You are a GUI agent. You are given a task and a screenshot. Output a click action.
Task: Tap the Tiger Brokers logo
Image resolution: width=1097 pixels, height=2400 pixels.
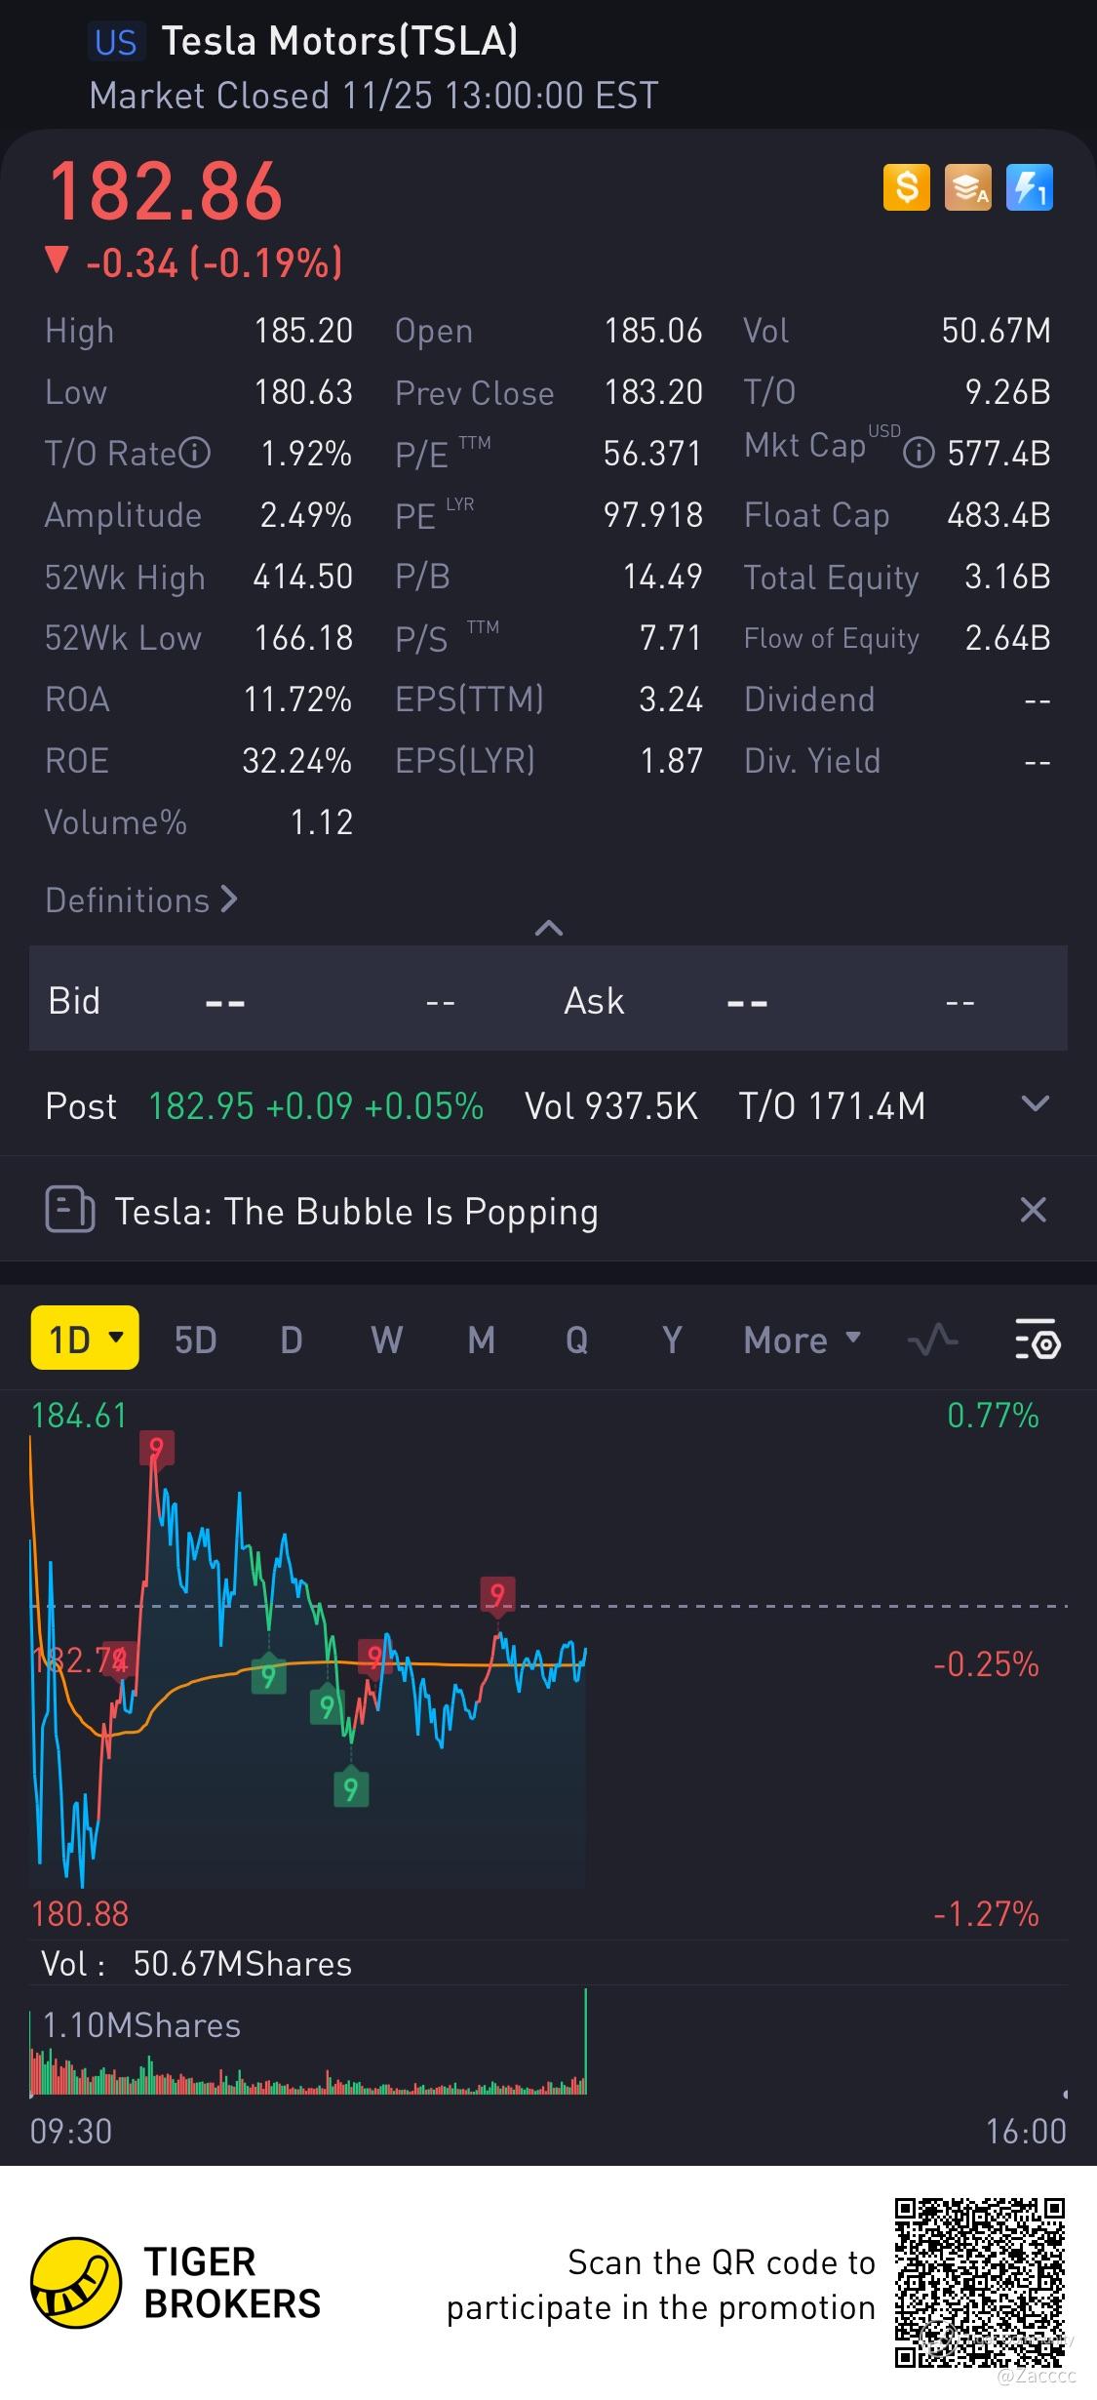(x=176, y=2282)
